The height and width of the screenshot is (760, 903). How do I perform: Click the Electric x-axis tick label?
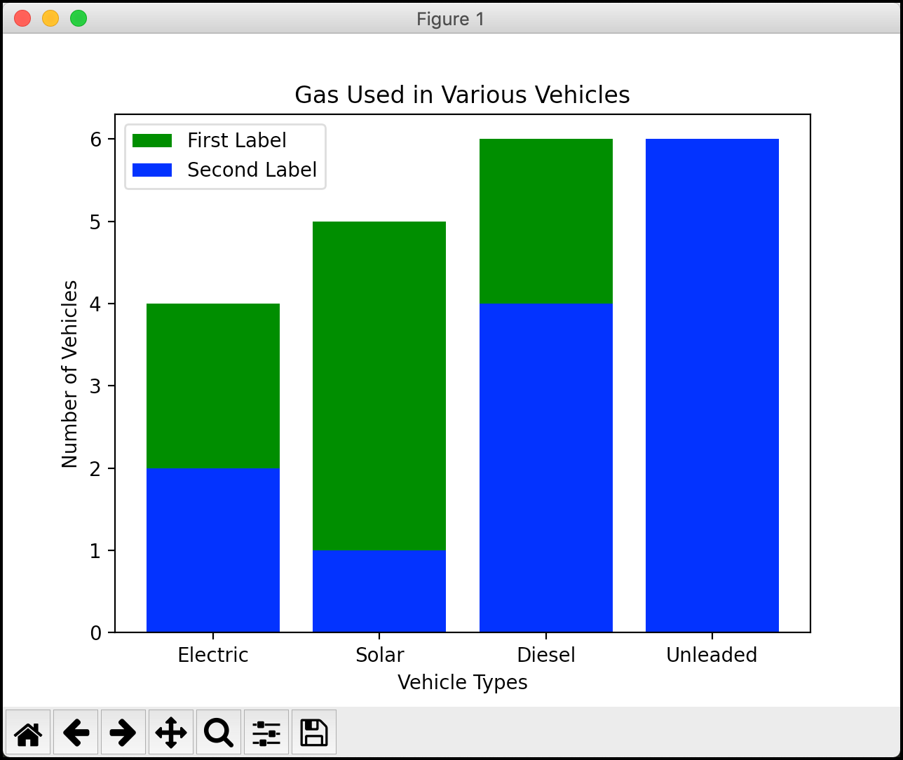tap(213, 655)
